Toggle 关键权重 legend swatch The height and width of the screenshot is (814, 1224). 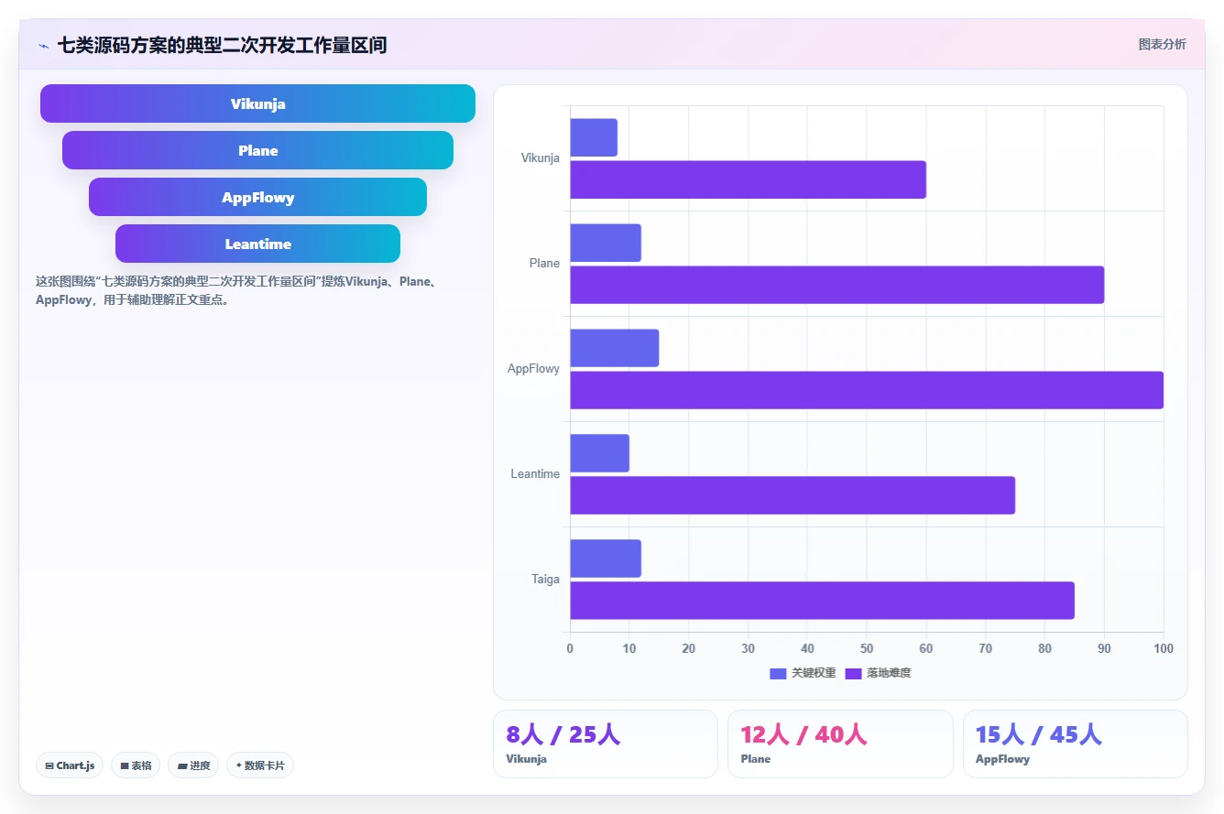[x=778, y=674]
